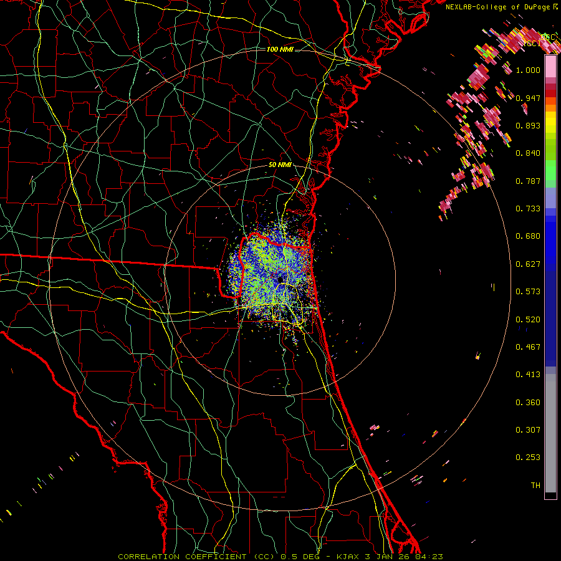Click the 0.307 color scale value
561x561 pixels.
click(528, 430)
